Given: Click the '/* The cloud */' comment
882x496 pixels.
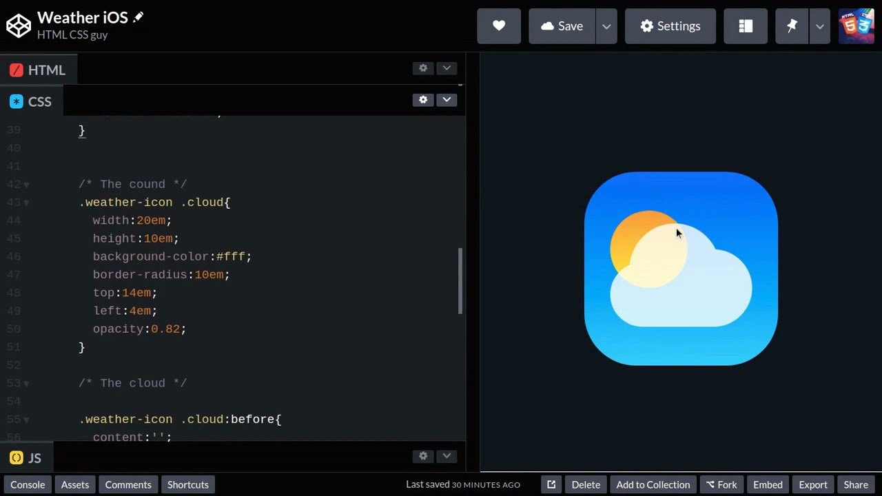Looking at the screenshot, I should (132, 383).
